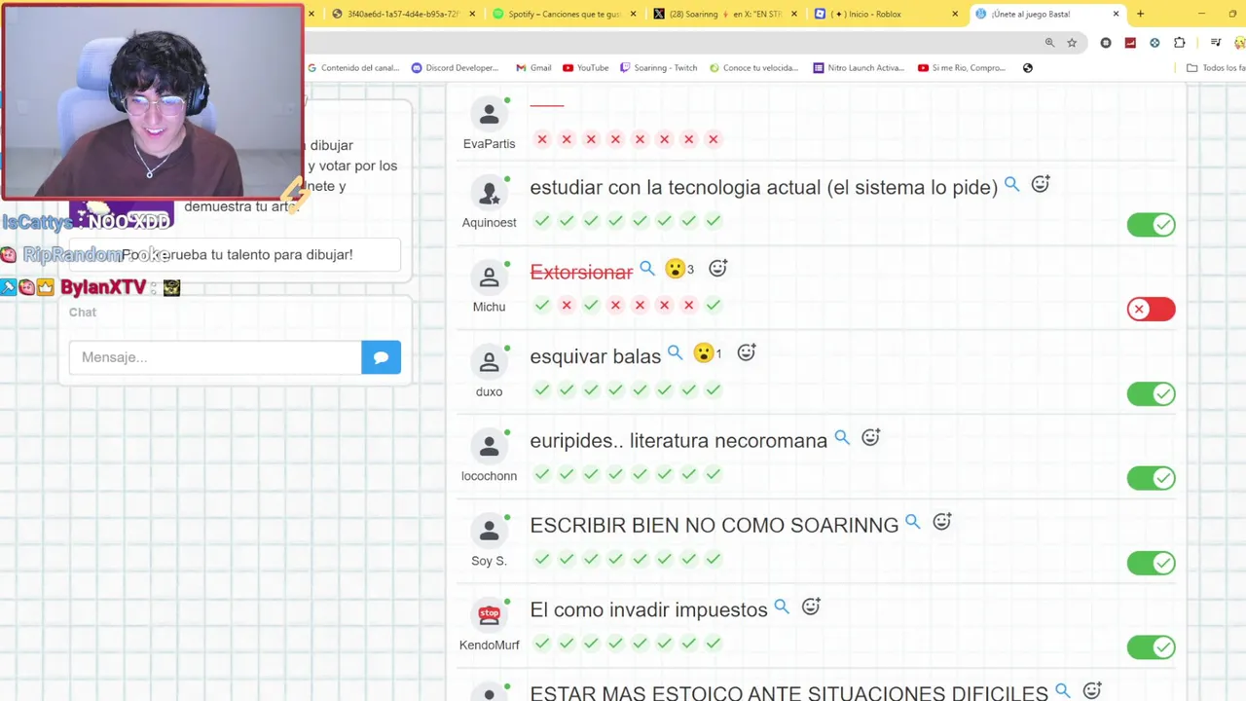The width and height of the screenshot is (1246, 701).
Task: Click the red extension icon in toolbar
Action: 1130,43
